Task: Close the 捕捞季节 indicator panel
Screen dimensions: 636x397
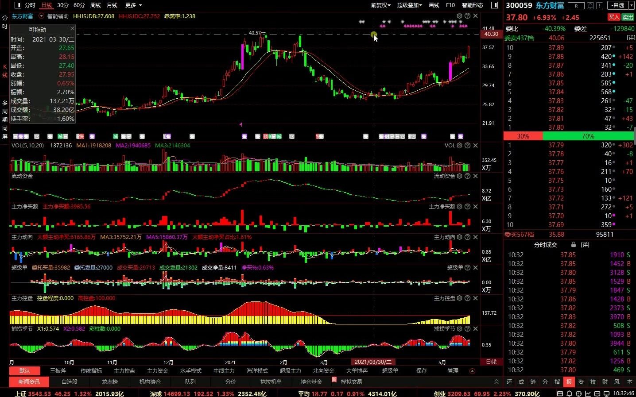Action: pyautogui.click(x=475, y=328)
